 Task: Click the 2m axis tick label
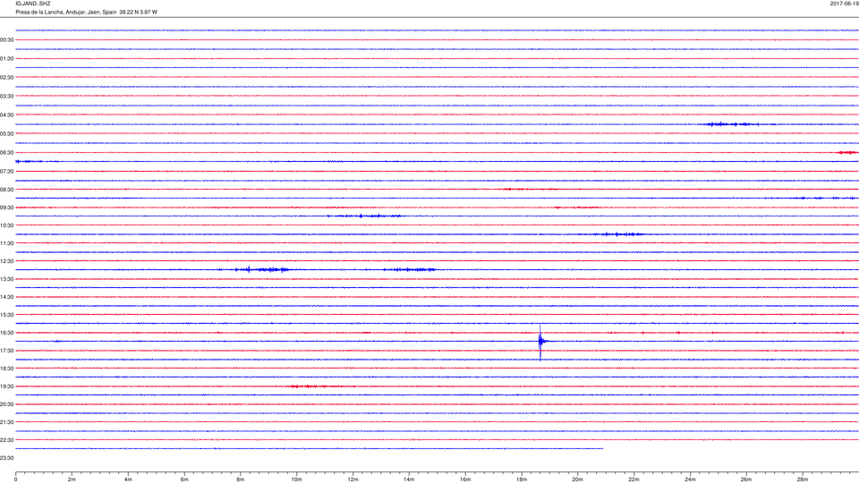72,479
